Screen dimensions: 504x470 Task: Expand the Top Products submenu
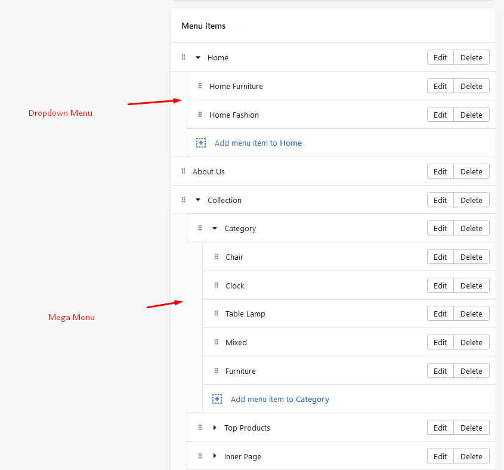[215, 428]
